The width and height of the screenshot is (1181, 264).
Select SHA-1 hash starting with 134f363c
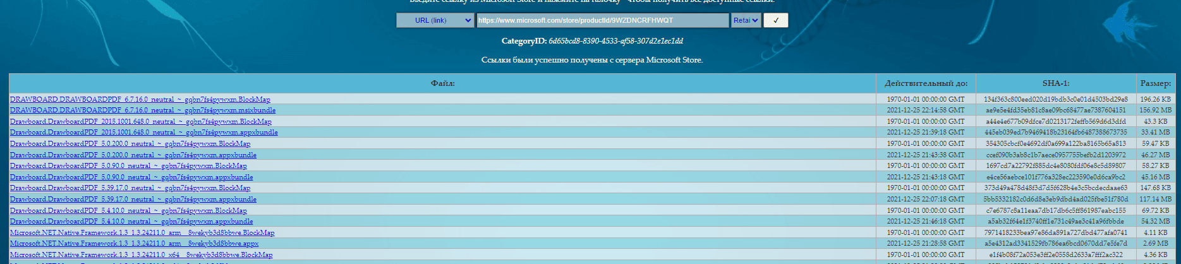[1055, 99]
